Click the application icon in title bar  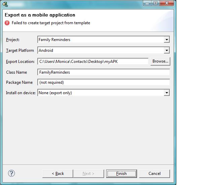(5, 4)
